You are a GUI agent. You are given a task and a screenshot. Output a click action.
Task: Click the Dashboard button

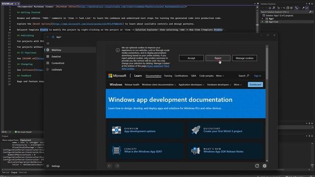[x=255, y=85]
